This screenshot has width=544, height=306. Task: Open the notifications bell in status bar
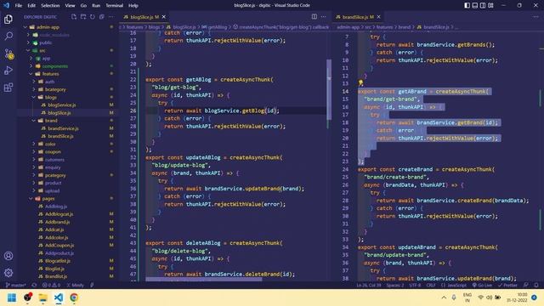coord(536,286)
